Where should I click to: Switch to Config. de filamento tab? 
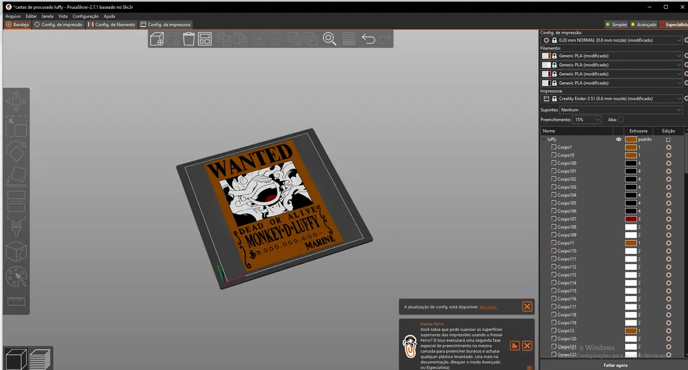112,25
